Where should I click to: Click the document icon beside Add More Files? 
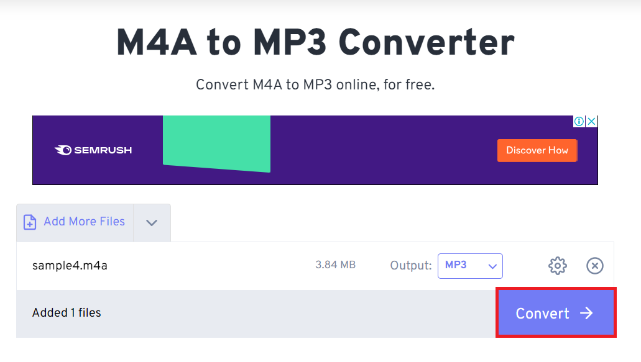click(x=29, y=222)
